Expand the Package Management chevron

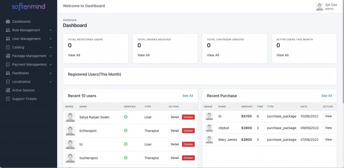50,56
